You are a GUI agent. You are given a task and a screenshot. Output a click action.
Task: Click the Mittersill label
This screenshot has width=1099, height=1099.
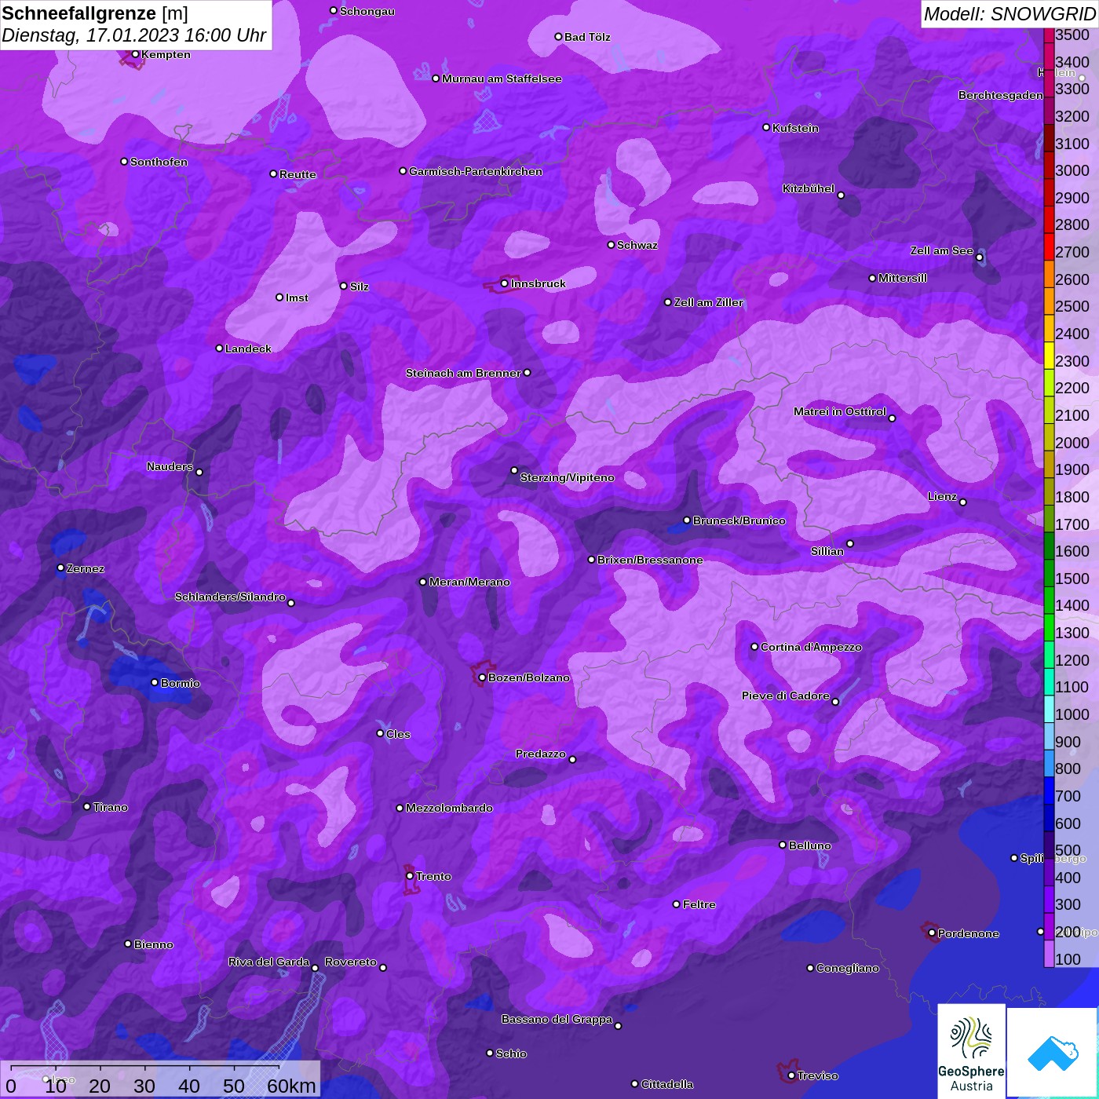click(x=903, y=278)
